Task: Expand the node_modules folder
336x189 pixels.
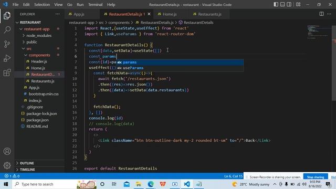Action: [39, 36]
